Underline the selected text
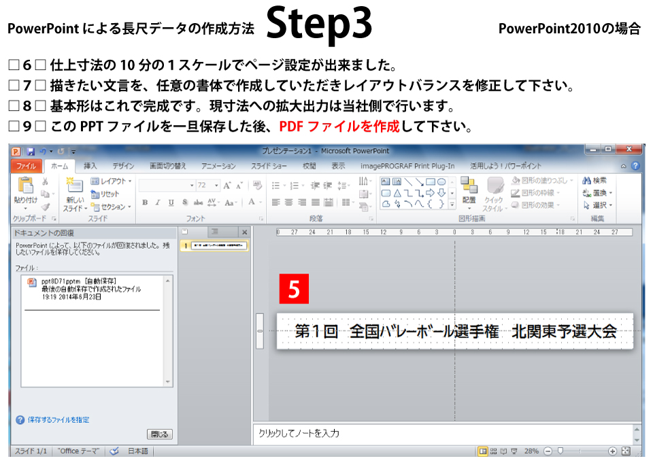Screen dimensions: 653x465 (171, 203)
